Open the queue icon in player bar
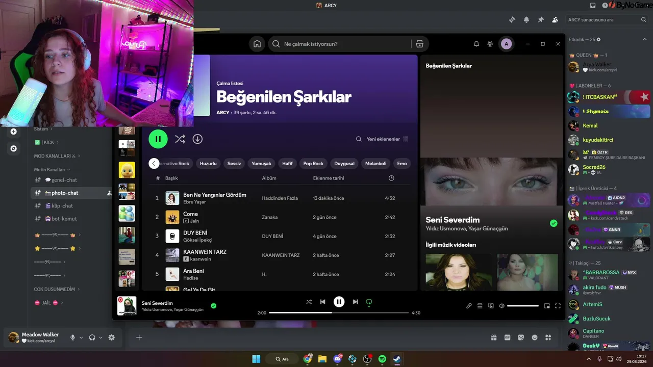Image resolution: width=653 pixels, height=367 pixels. tap(480, 306)
